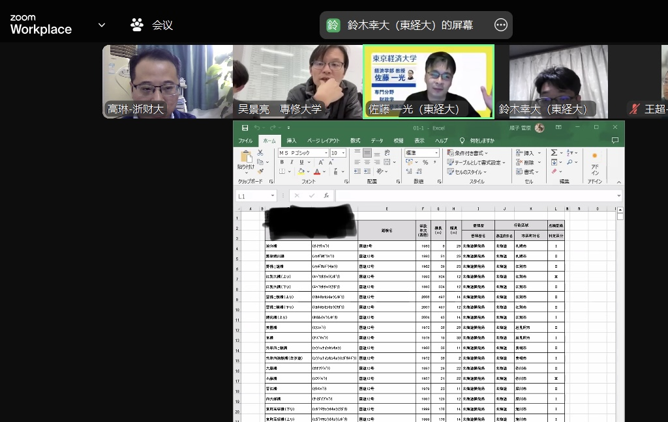Viewport: 668px width, 422px height.
Task: Click the Zoom 会议 button
Action: point(152,25)
